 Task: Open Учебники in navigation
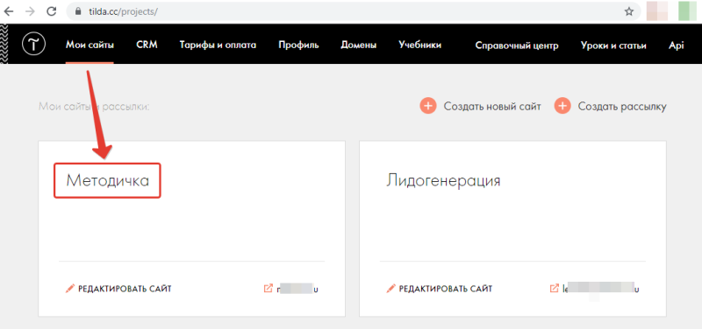420,45
